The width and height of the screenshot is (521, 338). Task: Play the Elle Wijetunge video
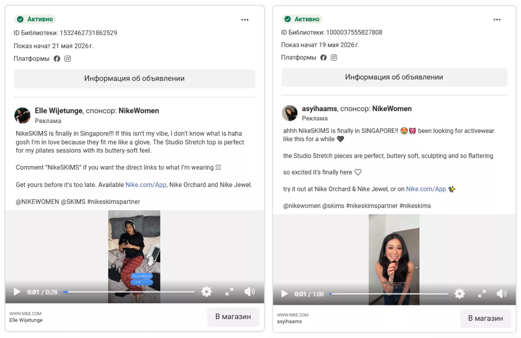(x=17, y=292)
